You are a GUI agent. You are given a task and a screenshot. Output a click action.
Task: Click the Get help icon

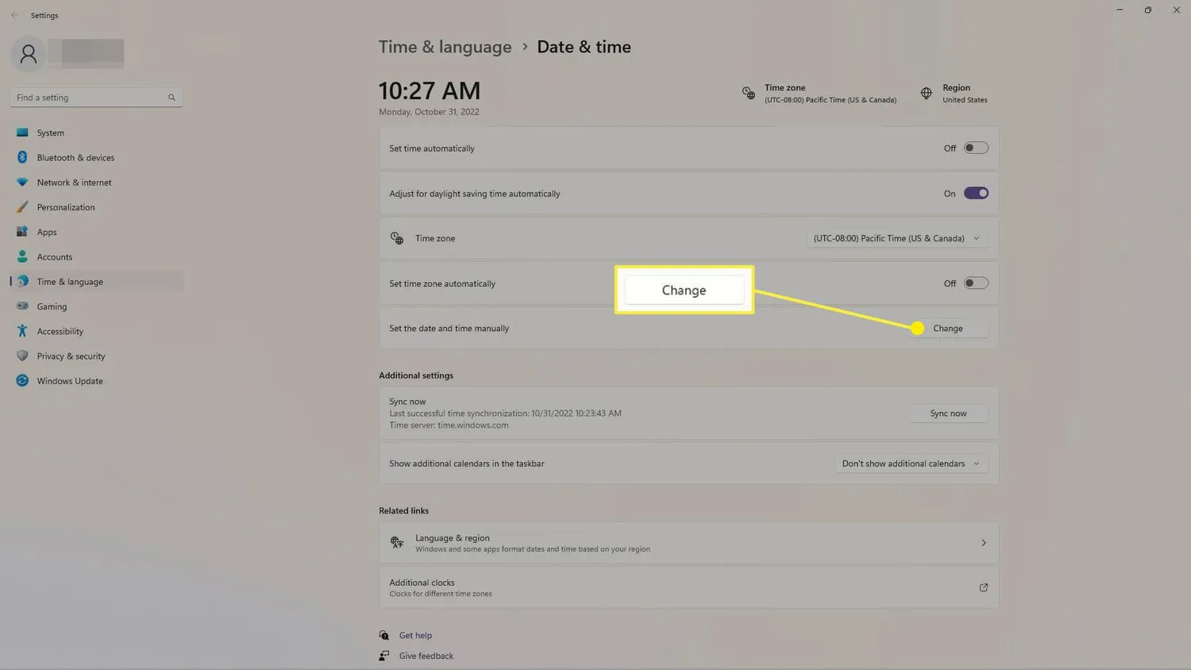[x=384, y=635]
